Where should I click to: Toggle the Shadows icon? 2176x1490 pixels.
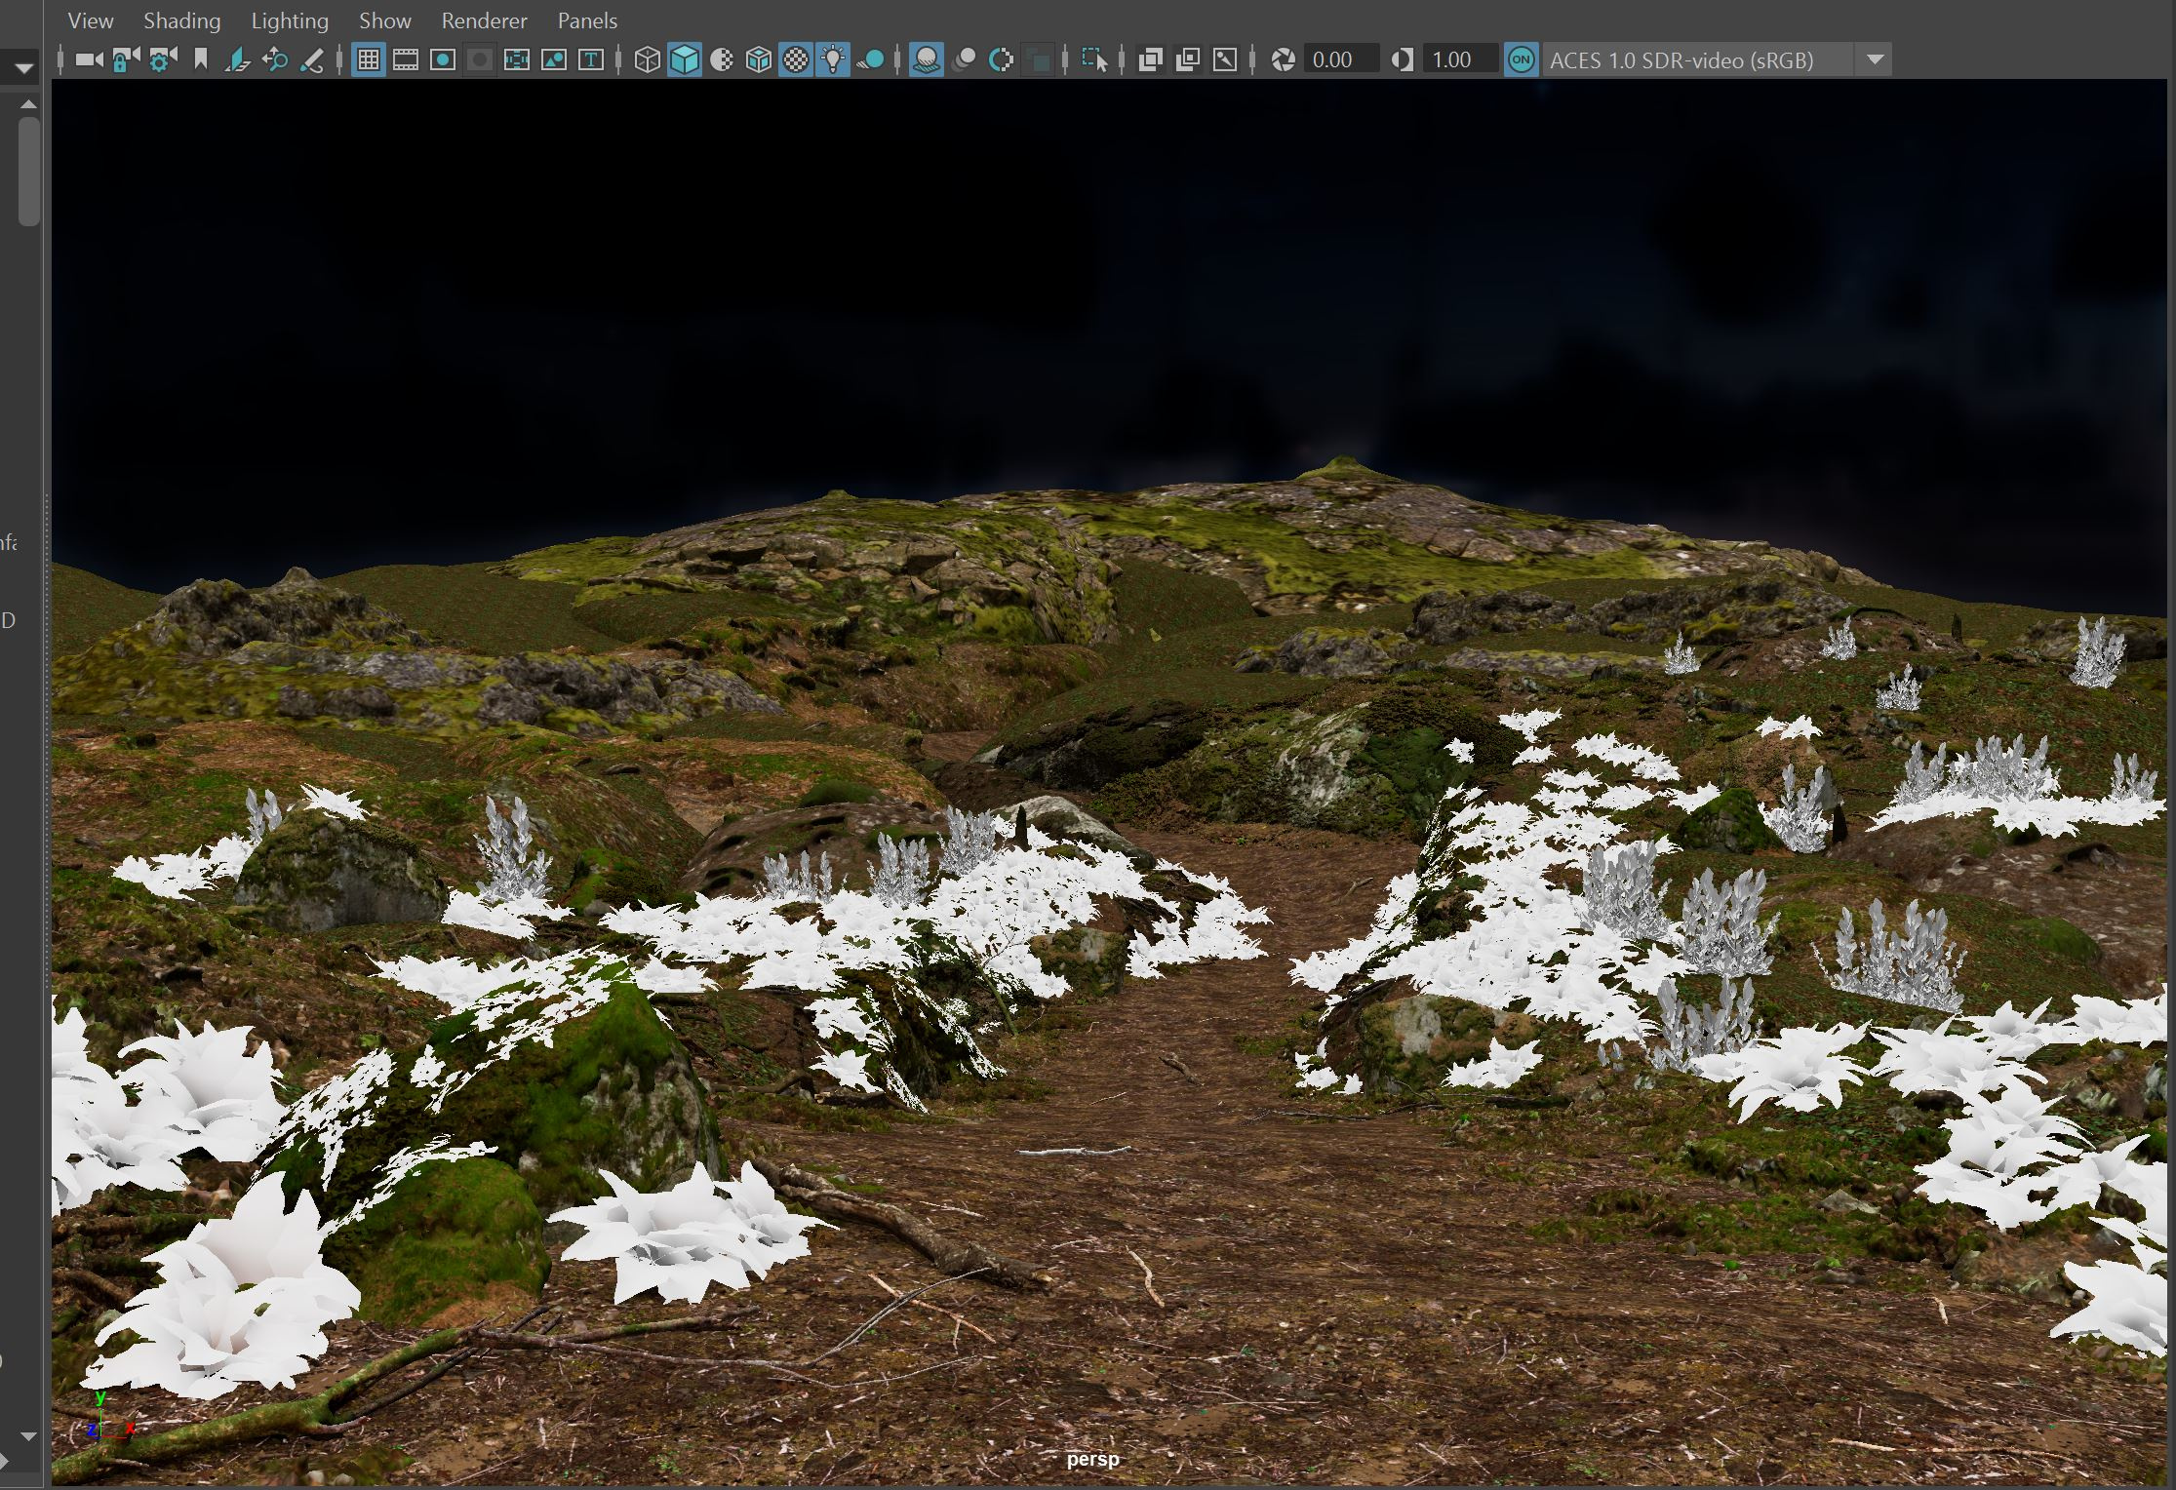point(870,60)
